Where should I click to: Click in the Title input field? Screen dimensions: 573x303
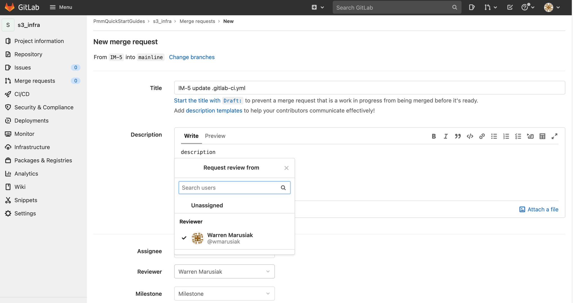[x=369, y=88]
